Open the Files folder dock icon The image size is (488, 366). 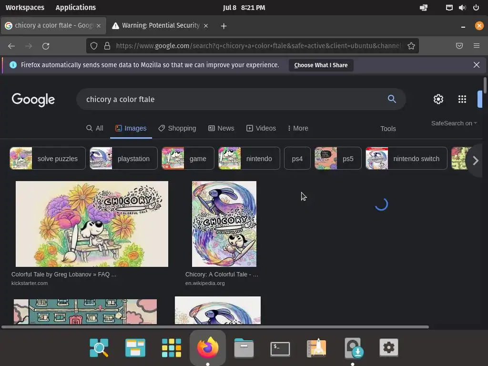(x=244, y=347)
